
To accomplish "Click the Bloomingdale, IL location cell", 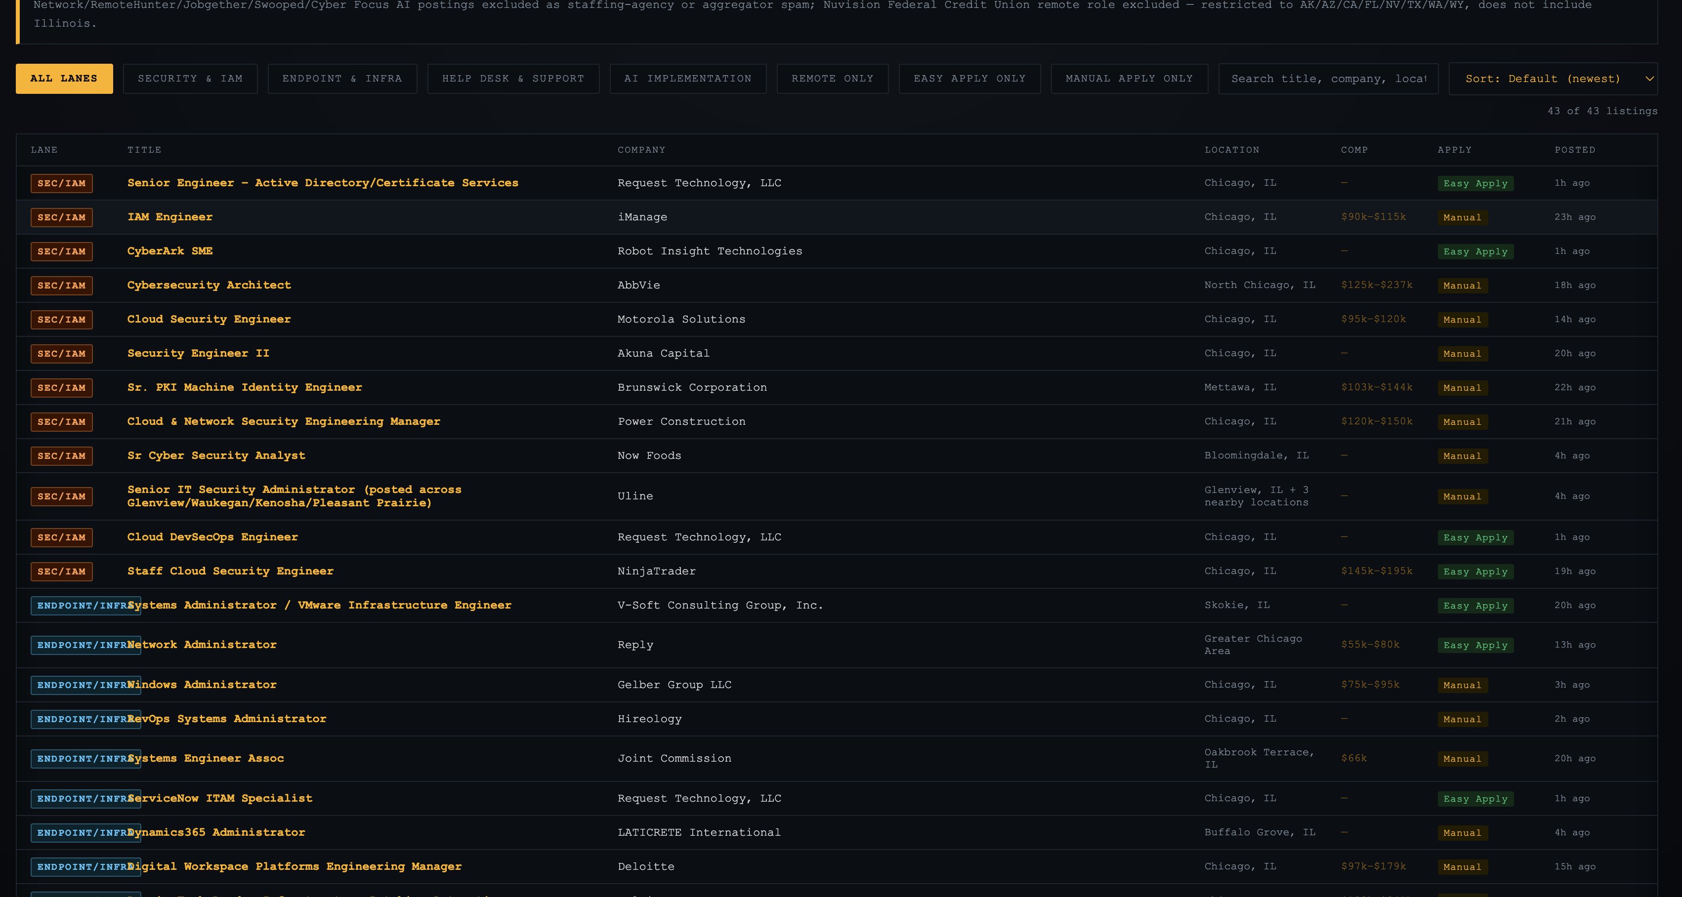I will (1256, 455).
